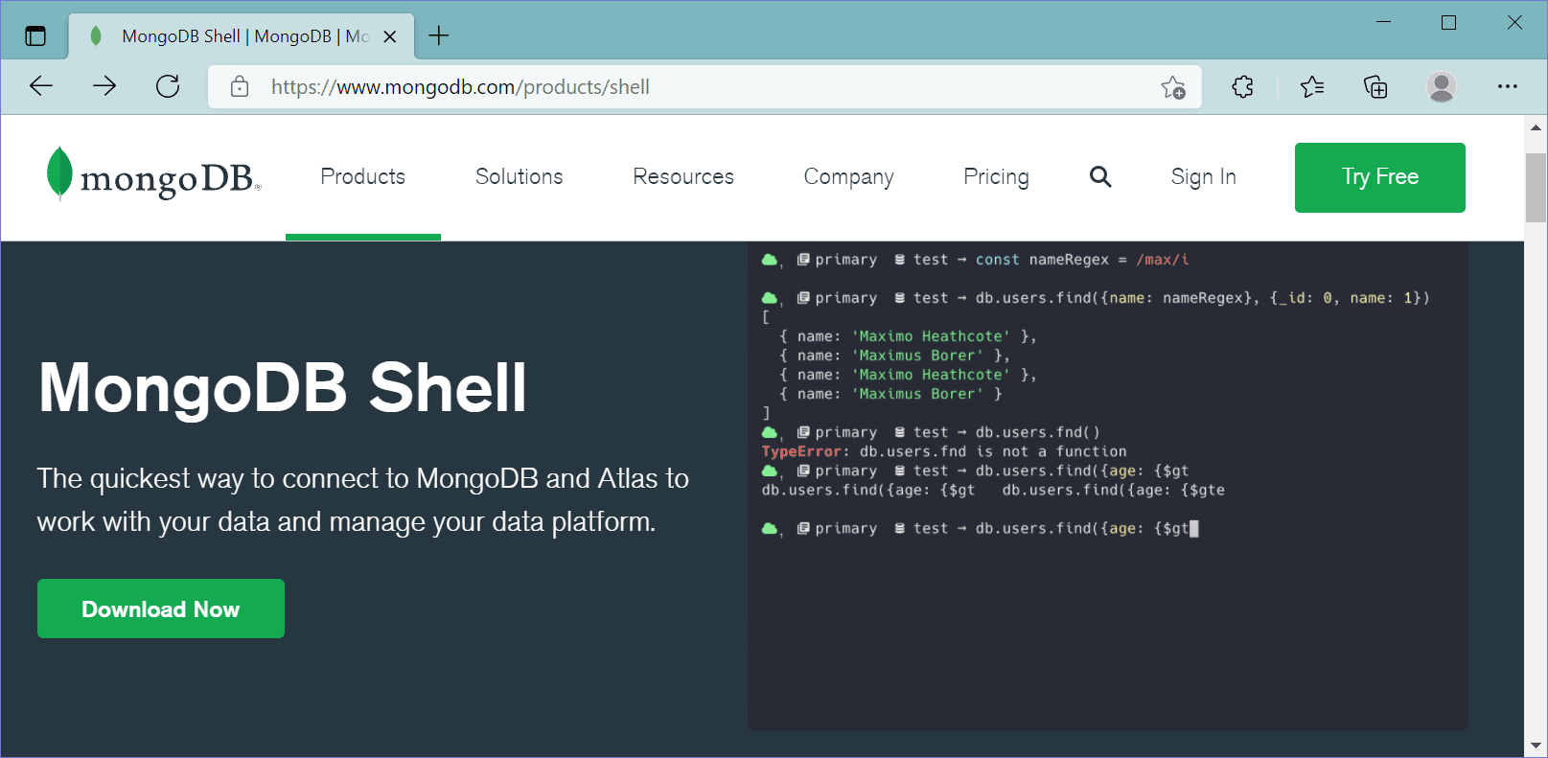
Task: Click the user profile avatar icon
Action: pos(1441,87)
